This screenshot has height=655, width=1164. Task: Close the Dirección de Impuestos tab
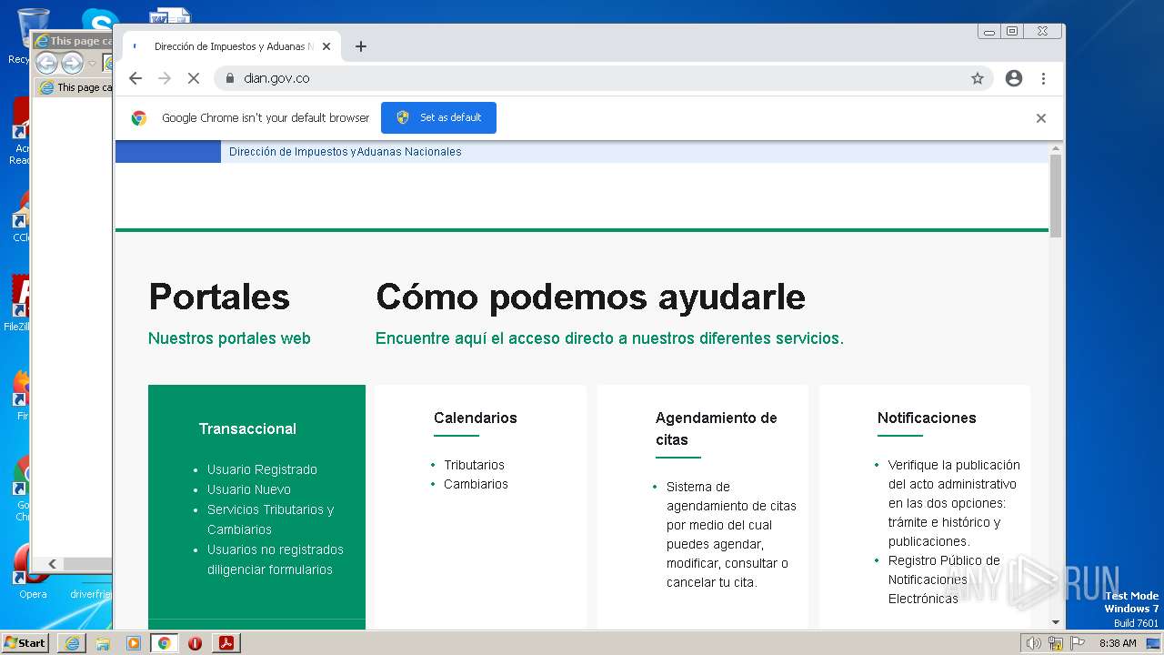click(x=326, y=46)
